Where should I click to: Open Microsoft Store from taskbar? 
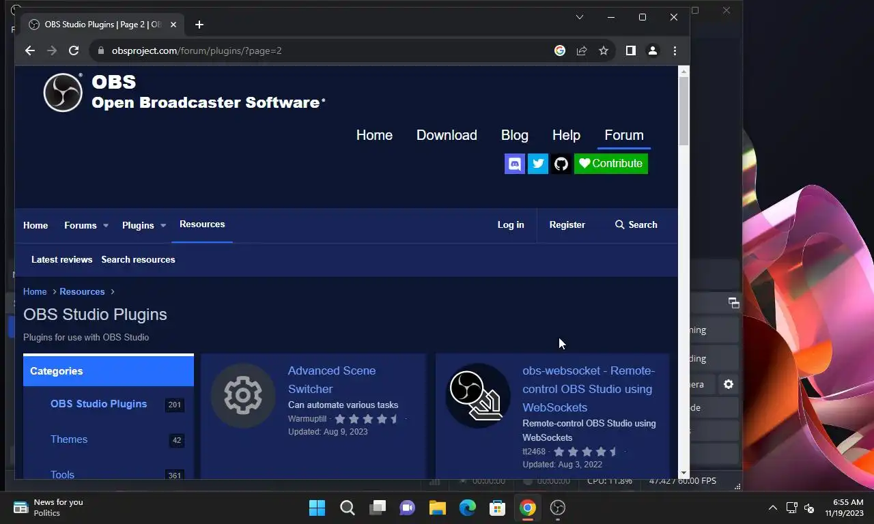pos(498,508)
